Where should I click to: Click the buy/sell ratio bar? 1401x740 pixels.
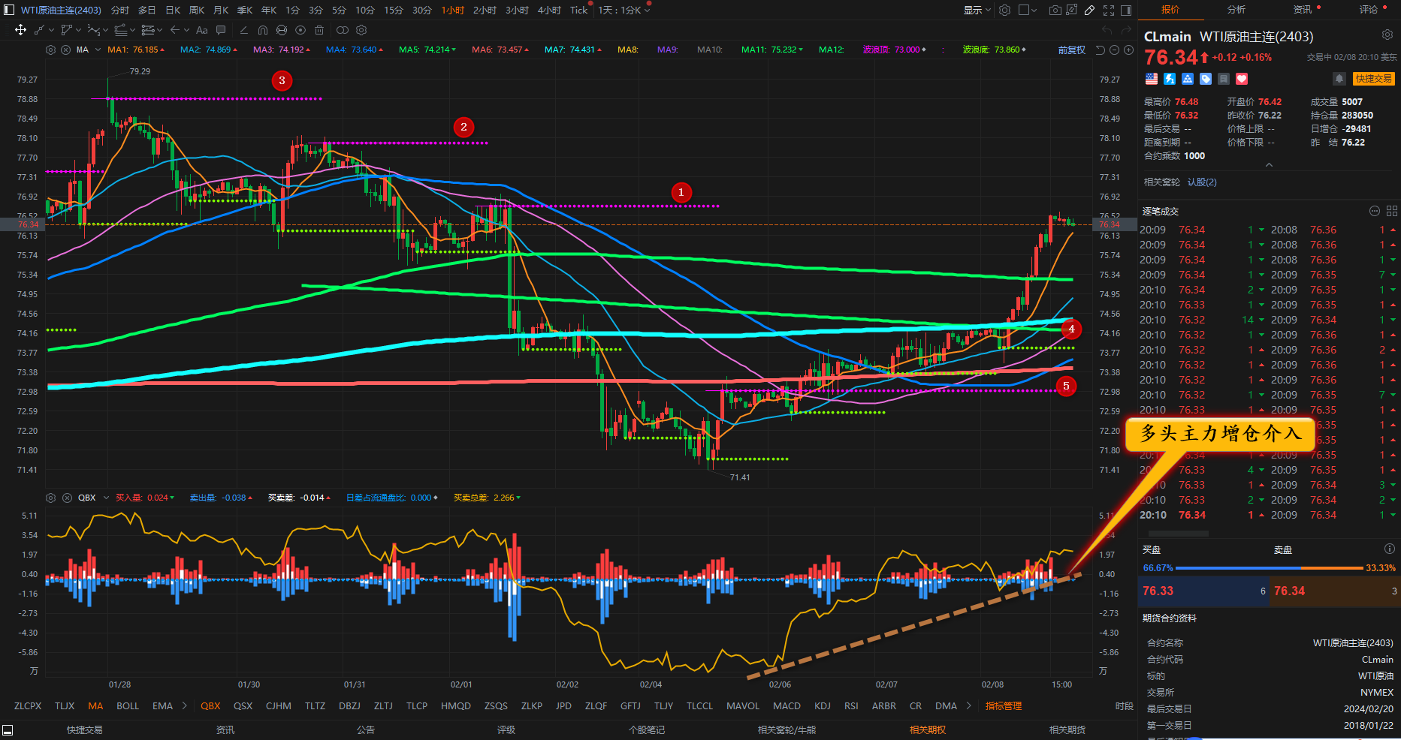coord(1269,568)
